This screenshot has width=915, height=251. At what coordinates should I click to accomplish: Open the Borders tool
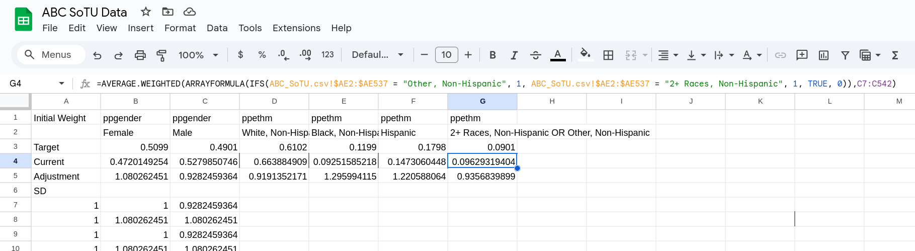point(608,55)
